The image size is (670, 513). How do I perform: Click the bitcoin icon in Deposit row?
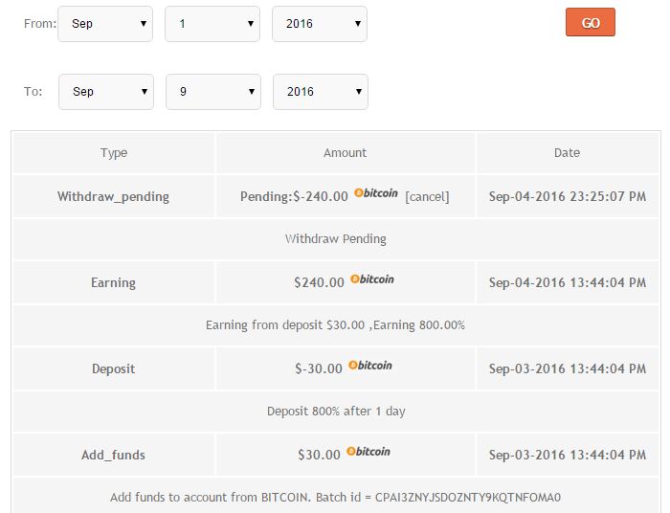pos(369,366)
